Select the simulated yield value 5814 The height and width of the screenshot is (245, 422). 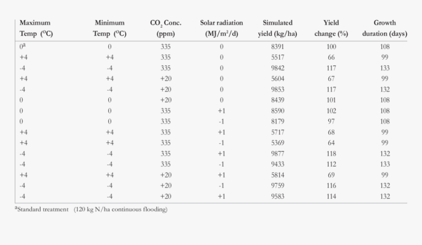(277, 175)
